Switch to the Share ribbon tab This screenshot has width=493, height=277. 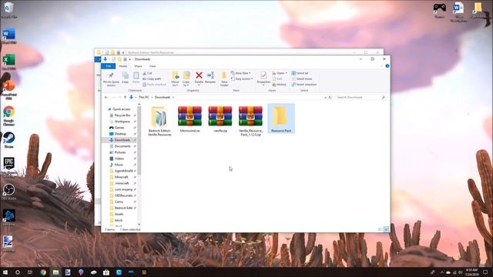click(x=138, y=66)
